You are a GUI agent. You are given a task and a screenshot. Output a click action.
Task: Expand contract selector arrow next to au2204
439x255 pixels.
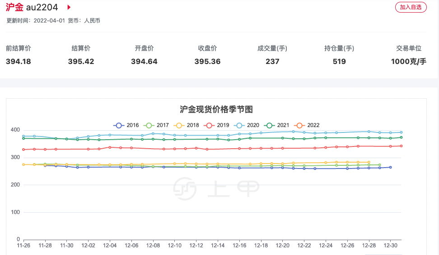(69, 7)
